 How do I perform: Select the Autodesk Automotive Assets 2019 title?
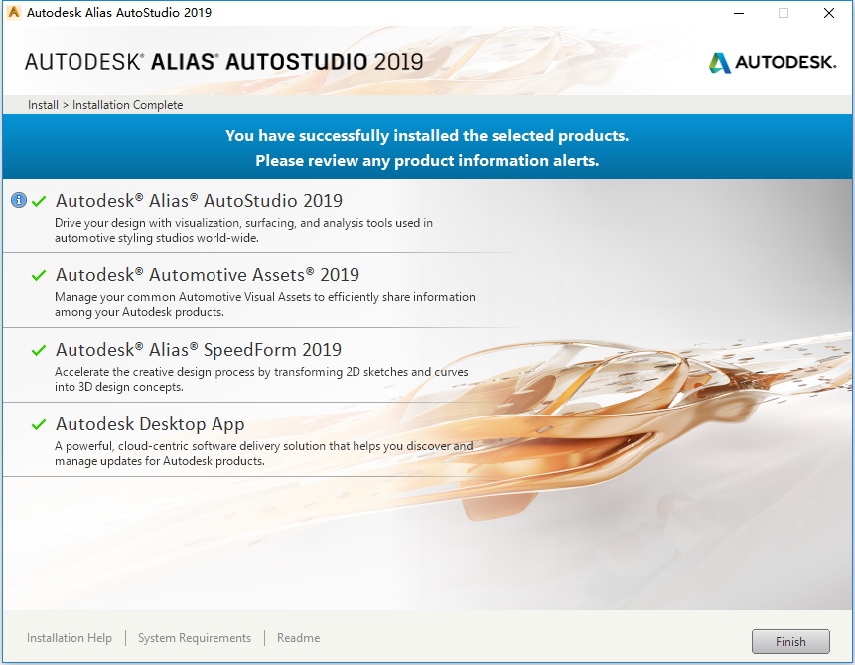[208, 275]
